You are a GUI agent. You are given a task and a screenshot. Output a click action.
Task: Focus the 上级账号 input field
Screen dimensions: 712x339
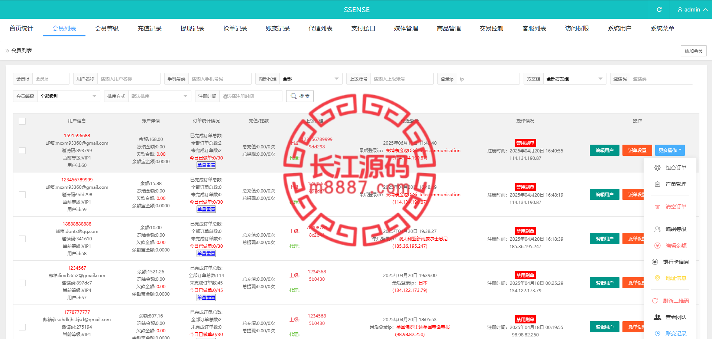point(402,79)
